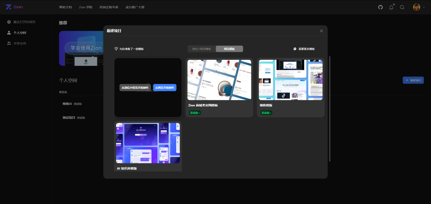Expand the user avatar dropdown
The width and height of the screenshot is (431, 204).
(418, 7)
